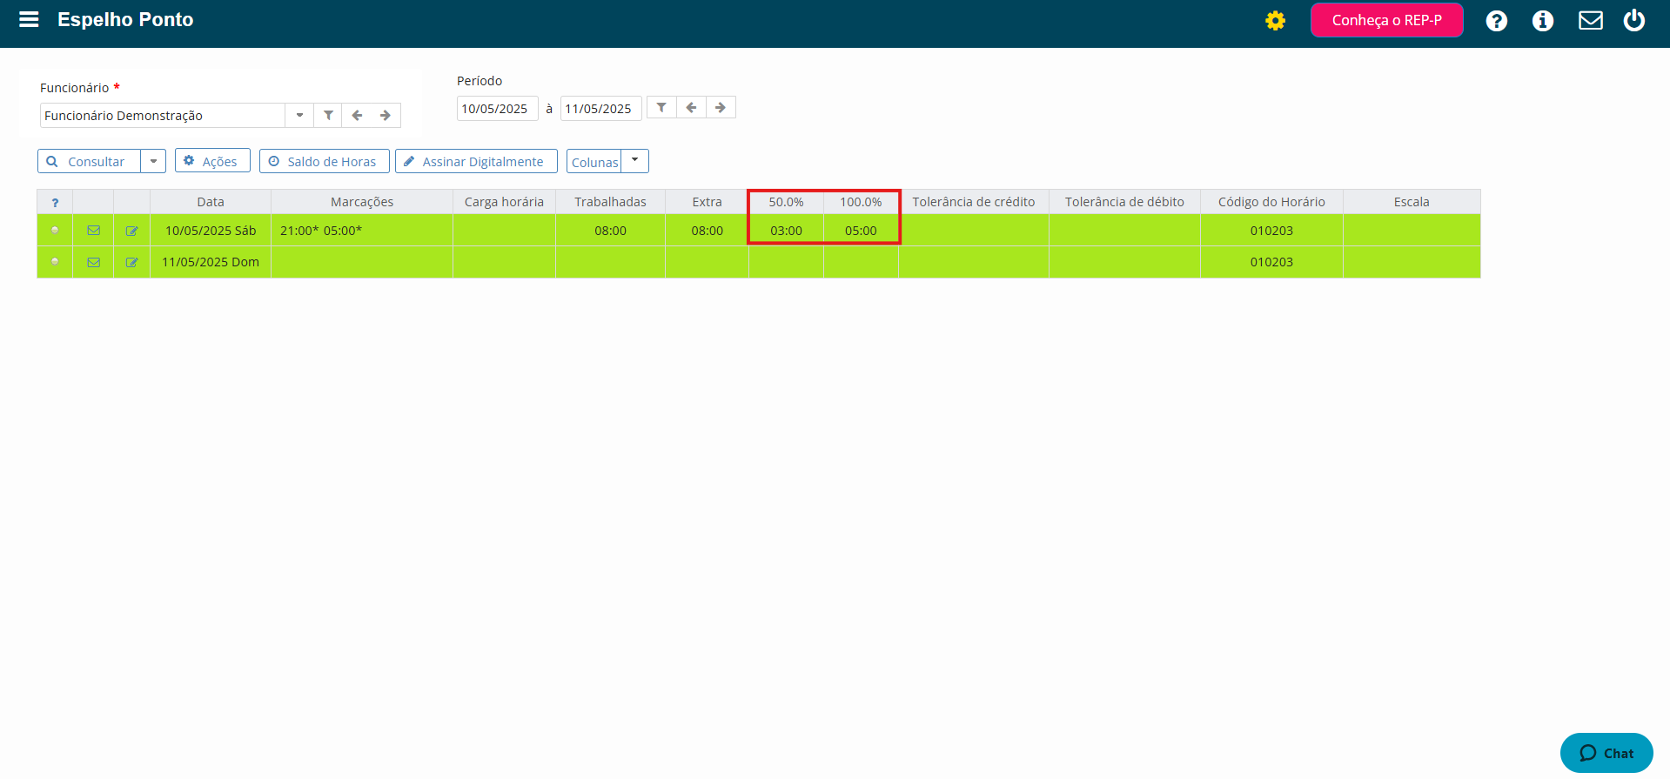
Task: Go to next period arrow
Action: [x=721, y=107]
